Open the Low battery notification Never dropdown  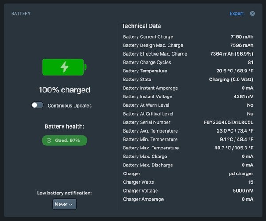[x=64, y=204]
